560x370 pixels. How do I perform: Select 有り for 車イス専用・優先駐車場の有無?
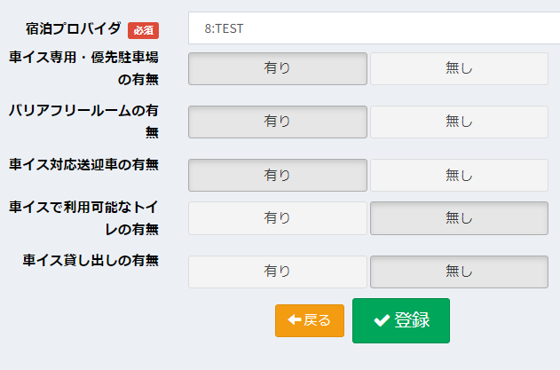click(x=278, y=68)
